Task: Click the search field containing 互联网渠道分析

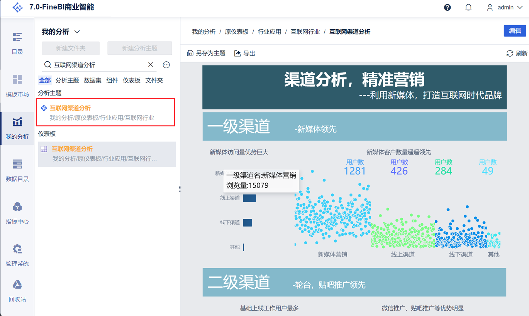Action: click(98, 65)
